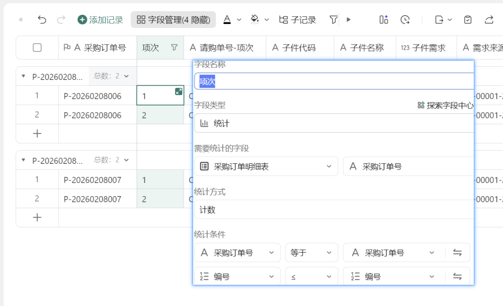Click the filter icon on 项次 column
The width and height of the screenshot is (503, 306).
(174, 48)
